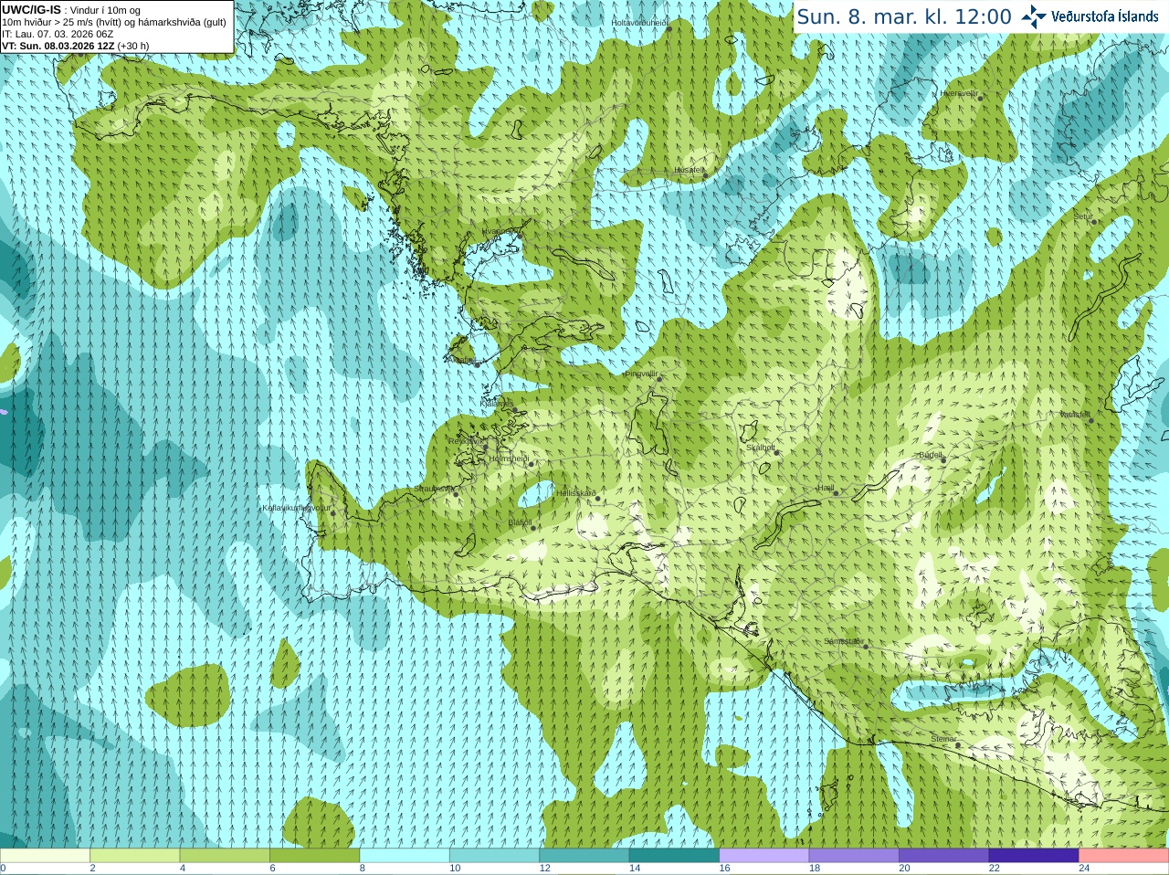The height and width of the screenshot is (875, 1169).
Task: Select the 8–10 m/s light cyan legend swatch
Action: 405,856
